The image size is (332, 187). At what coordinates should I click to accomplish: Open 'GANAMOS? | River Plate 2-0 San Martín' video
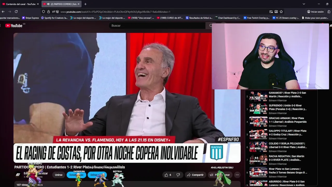287,95
